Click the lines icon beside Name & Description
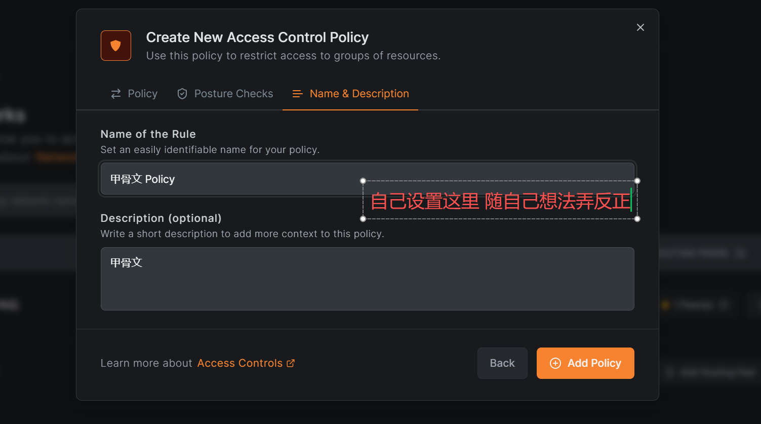This screenshot has width=761, height=424. [298, 94]
